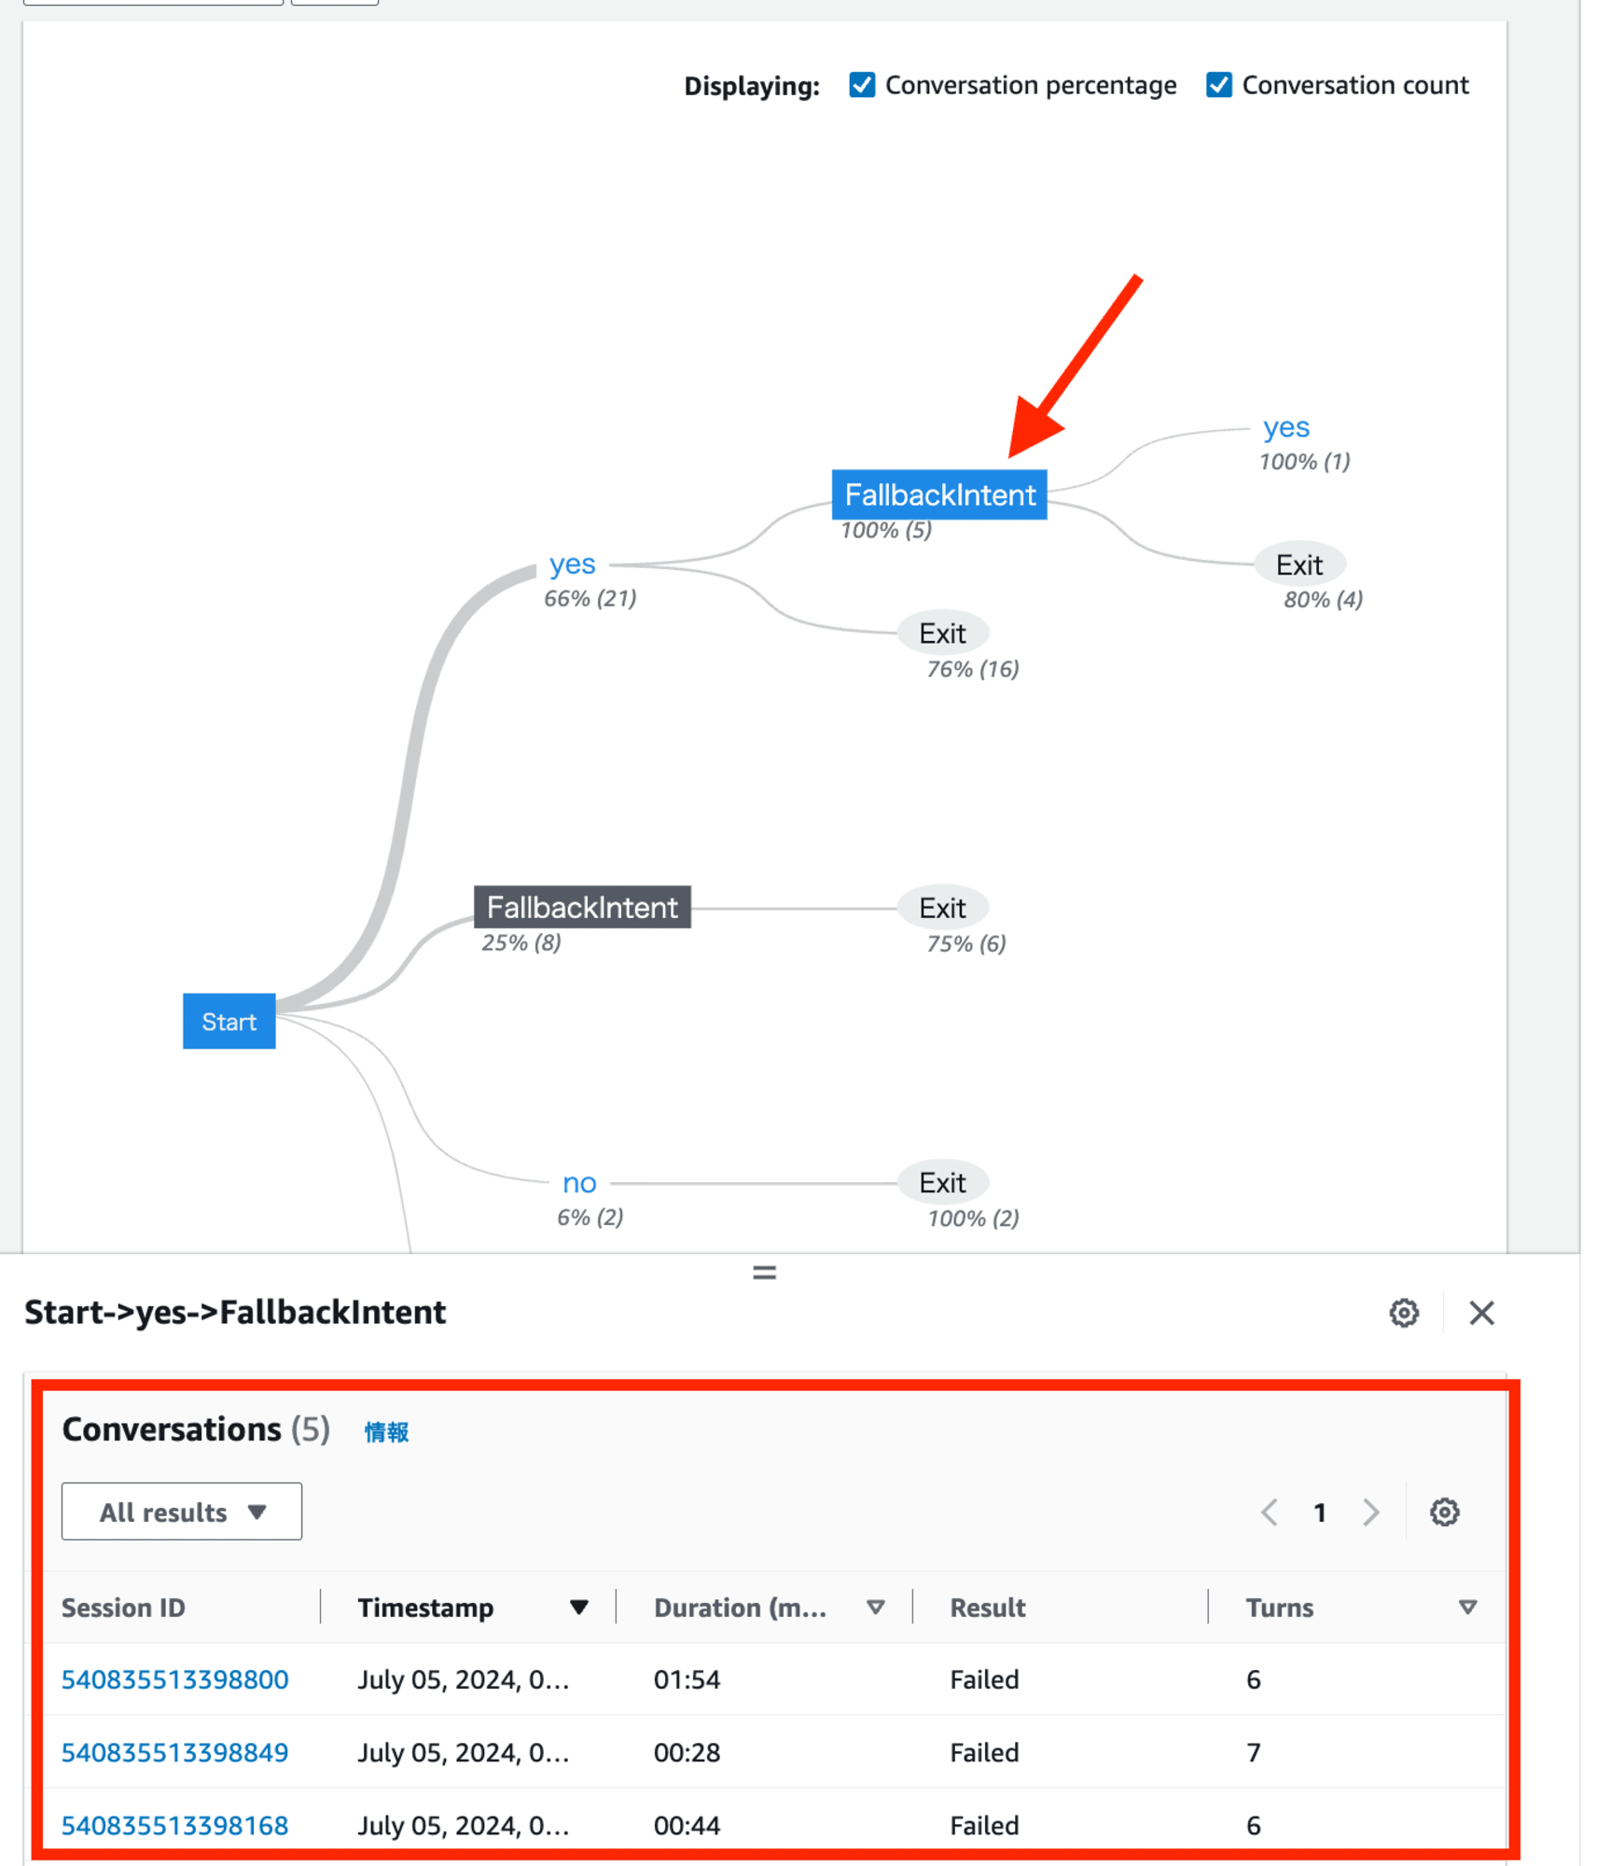Viewport: 1597px width, 1866px height.
Task: Select the Start node
Action: click(229, 1021)
